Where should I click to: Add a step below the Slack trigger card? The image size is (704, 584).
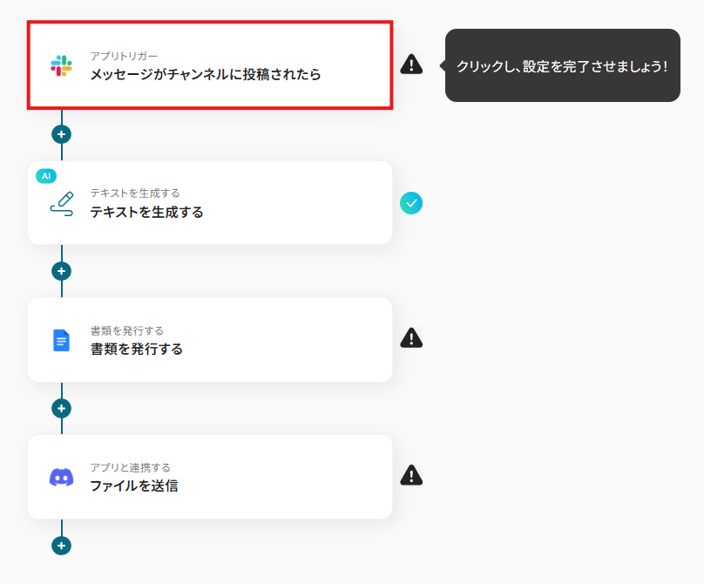[x=62, y=134]
